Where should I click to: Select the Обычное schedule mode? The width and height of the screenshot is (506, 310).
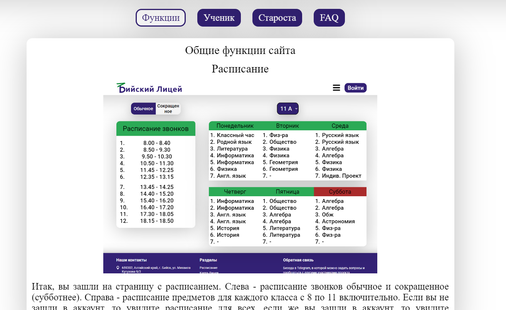pos(143,108)
